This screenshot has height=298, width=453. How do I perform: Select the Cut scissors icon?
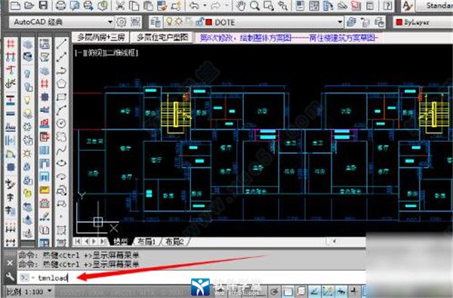tap(119, 5)
